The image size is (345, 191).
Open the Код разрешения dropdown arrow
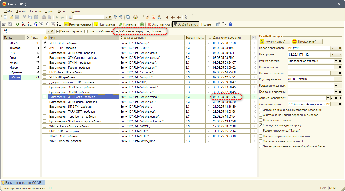pos(336,79)
